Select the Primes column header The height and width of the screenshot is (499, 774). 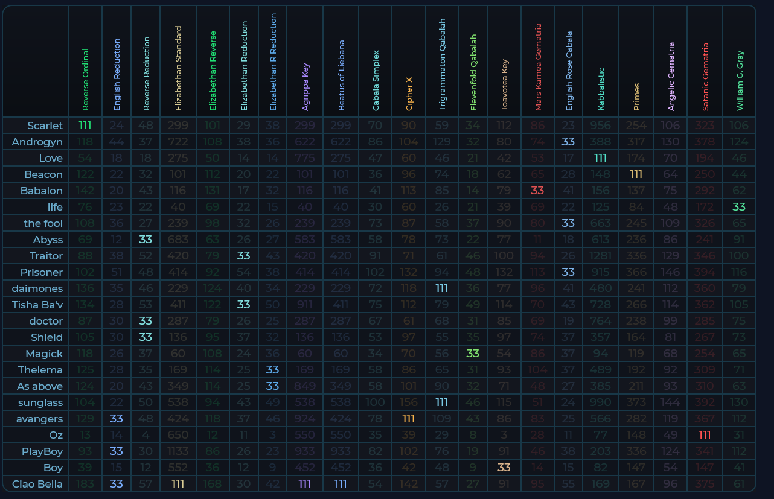pyautogui.click(x=636, y=98)
